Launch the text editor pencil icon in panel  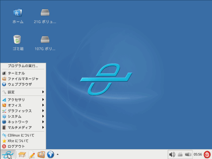pos(32,155)
